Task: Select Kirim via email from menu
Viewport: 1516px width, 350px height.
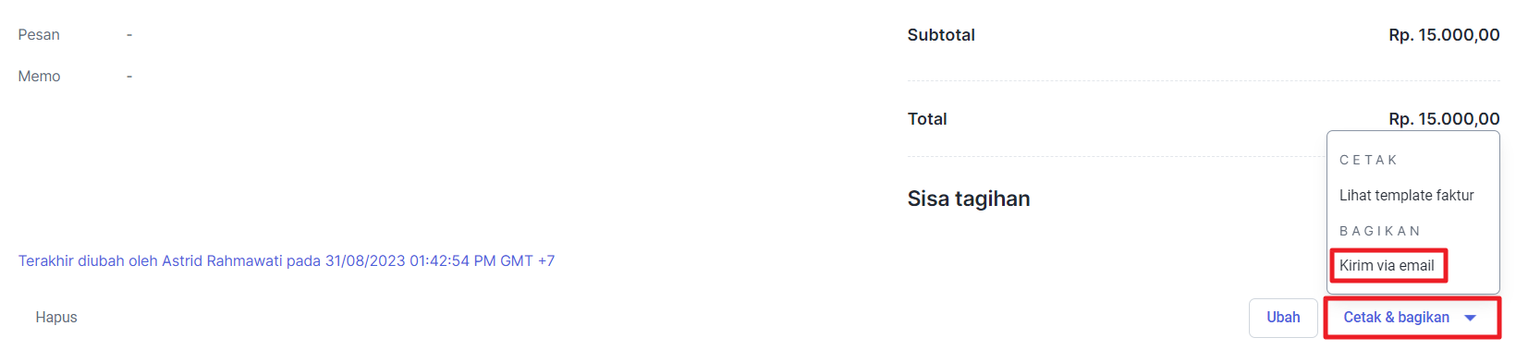Action: (1387, 266)
